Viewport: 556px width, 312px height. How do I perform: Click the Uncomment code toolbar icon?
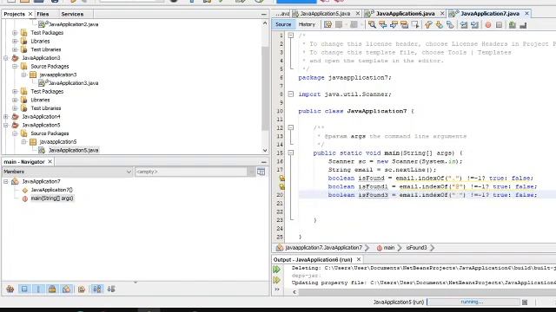point(523,25)
